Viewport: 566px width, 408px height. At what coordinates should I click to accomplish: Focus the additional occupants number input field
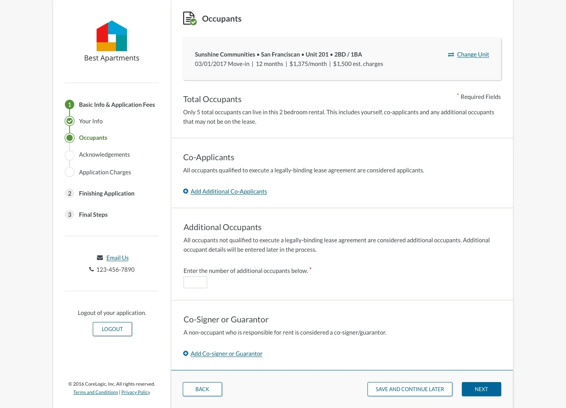click(x=195, y=282)
